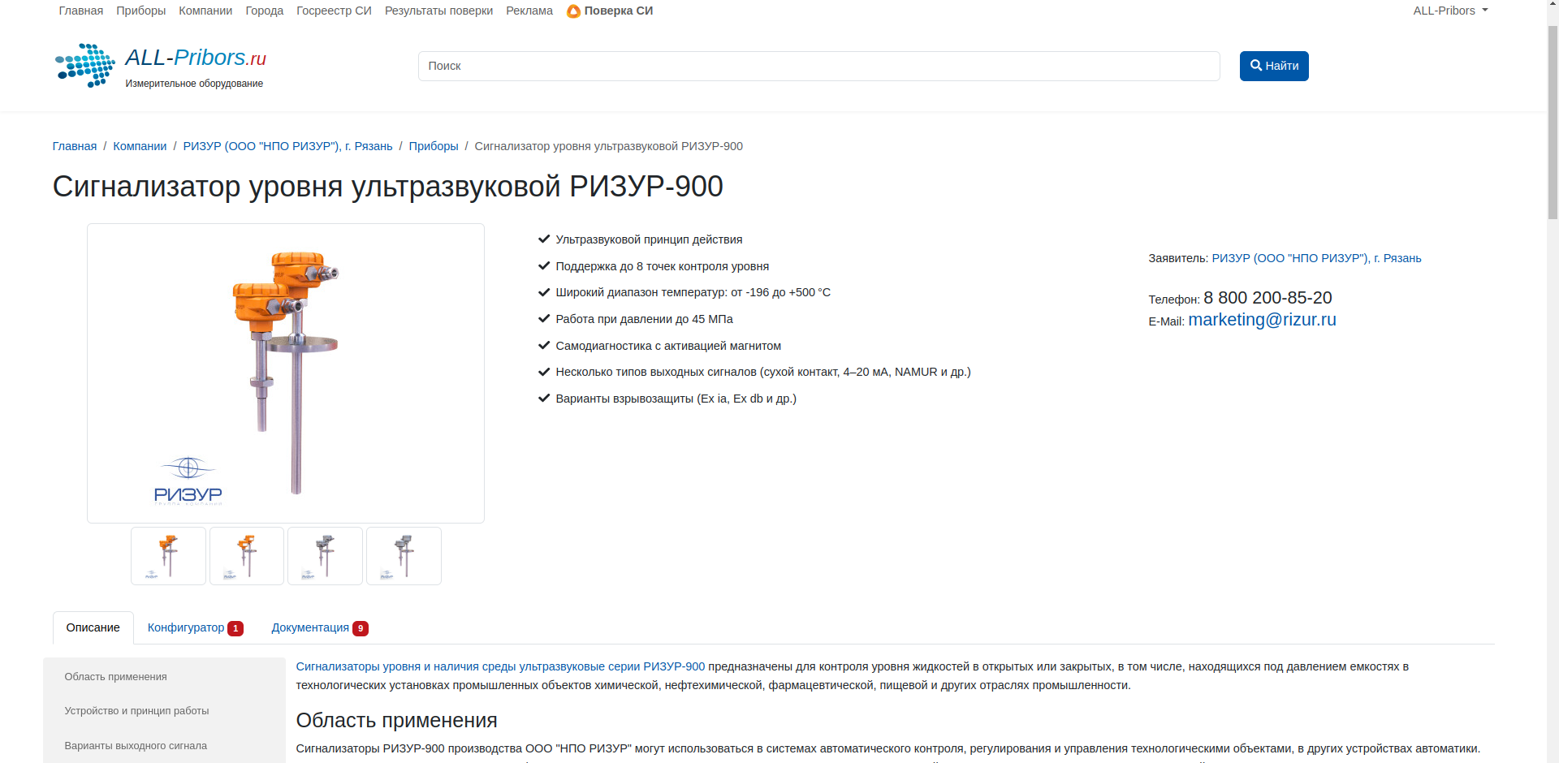Viewport: 1559px width, 763px height.
Task: Click the Поиск search input field
Action: pyautogui.click(x=818, y=67)
